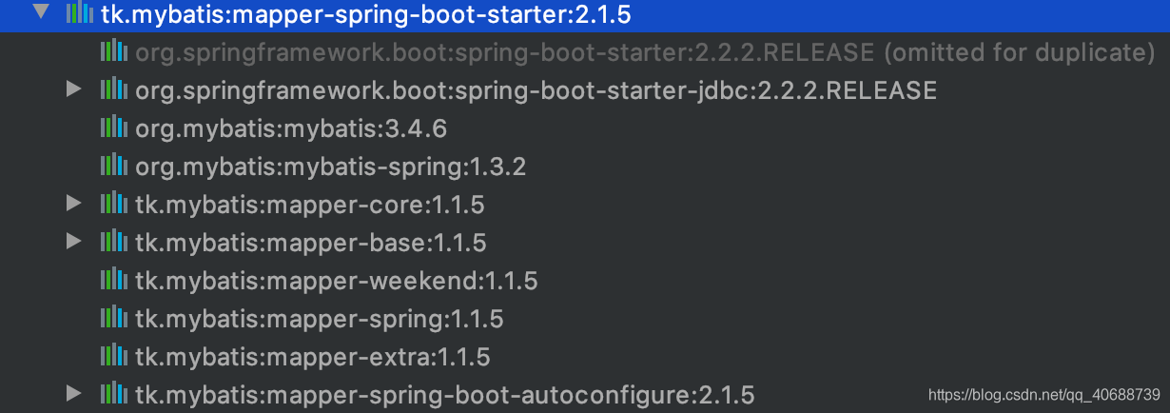Image resolution: width=1170 pixels, height=413 pixels.
Task: Click library icon beside mapper-spring:1.1.5
Action: pos(114,318)
